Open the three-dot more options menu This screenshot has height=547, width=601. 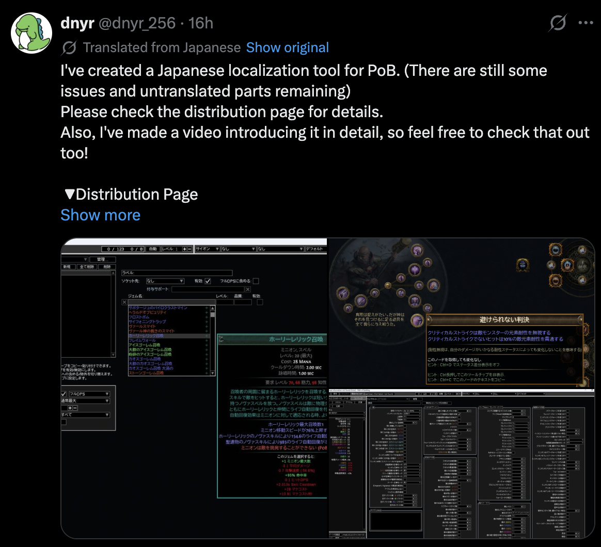coord(586,23)
